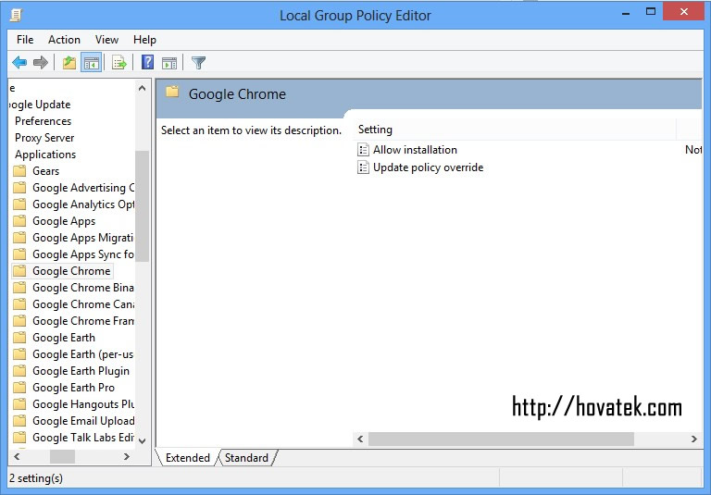The width and height of the screenshot is (711, 495).
Task: Click tree pane scroll left arrow
Action: (x=17, y=457)
